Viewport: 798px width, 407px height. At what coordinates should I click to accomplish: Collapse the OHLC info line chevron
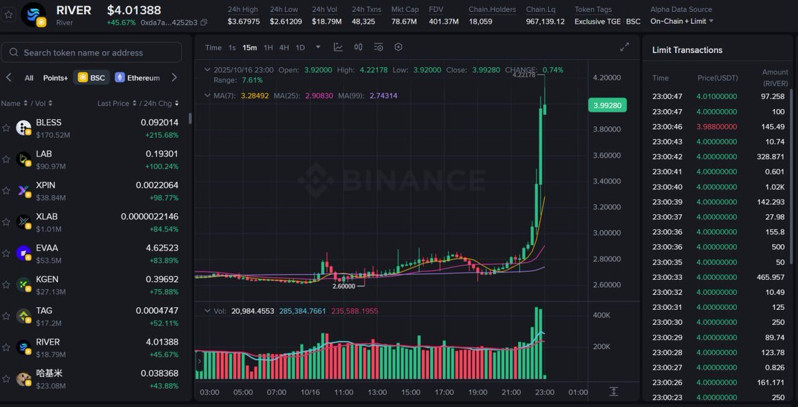click(208, 70)
